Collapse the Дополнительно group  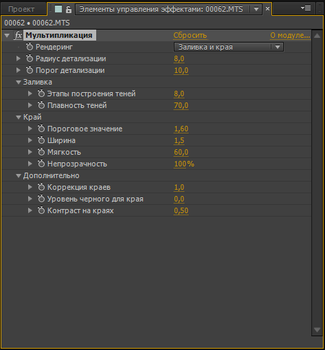pos(19,176)
